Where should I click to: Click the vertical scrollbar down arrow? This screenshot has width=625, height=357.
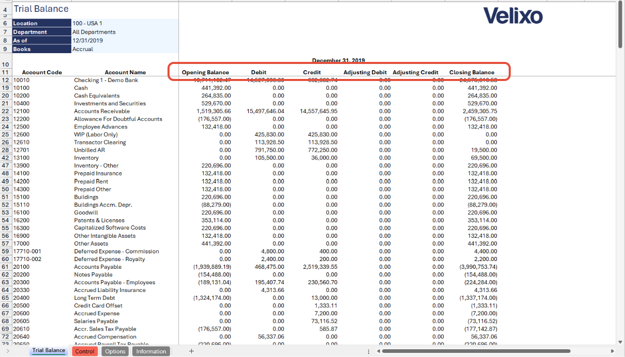(620, 341)
